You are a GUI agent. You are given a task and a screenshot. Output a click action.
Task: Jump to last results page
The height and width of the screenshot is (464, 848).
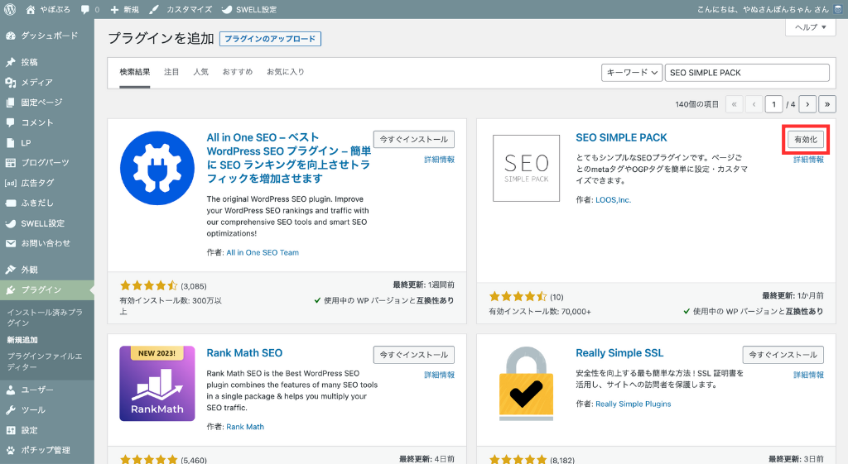coord(827,104)
